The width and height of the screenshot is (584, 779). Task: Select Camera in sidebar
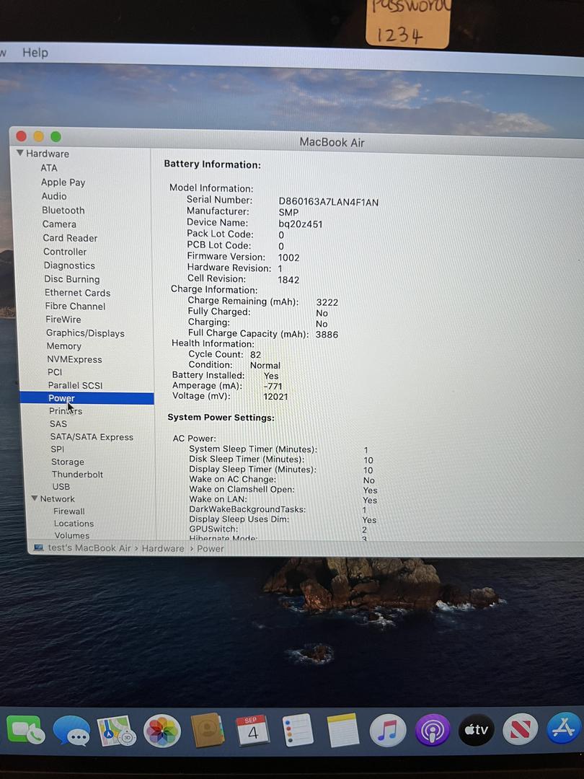tap(59, 224)
